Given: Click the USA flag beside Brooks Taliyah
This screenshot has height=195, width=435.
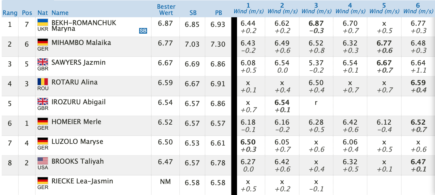Looking at the screenshot, I should pyautogui.click(x=43, y=161).
